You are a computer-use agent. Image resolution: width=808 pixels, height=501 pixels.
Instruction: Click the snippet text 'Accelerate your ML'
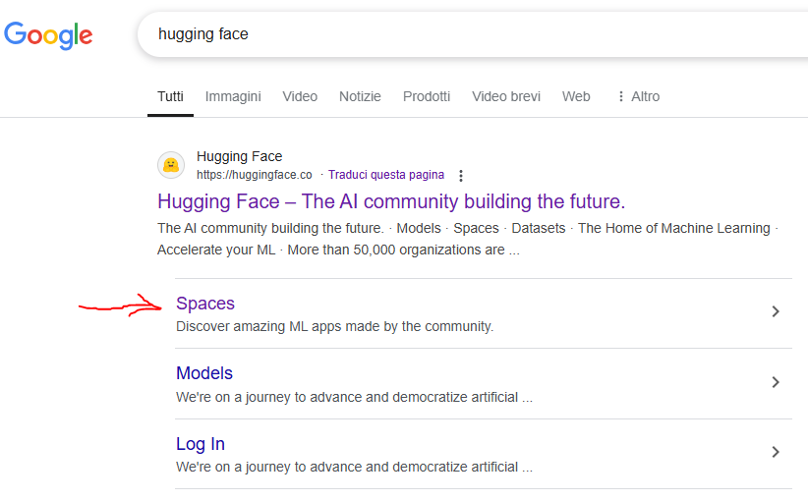pos(216,250)
